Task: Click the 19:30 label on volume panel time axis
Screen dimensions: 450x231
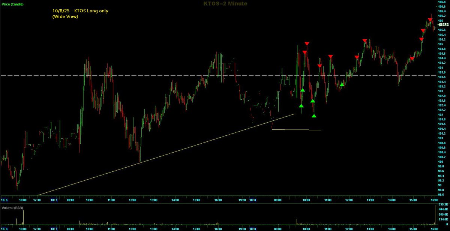Action: tap(242, 229)
